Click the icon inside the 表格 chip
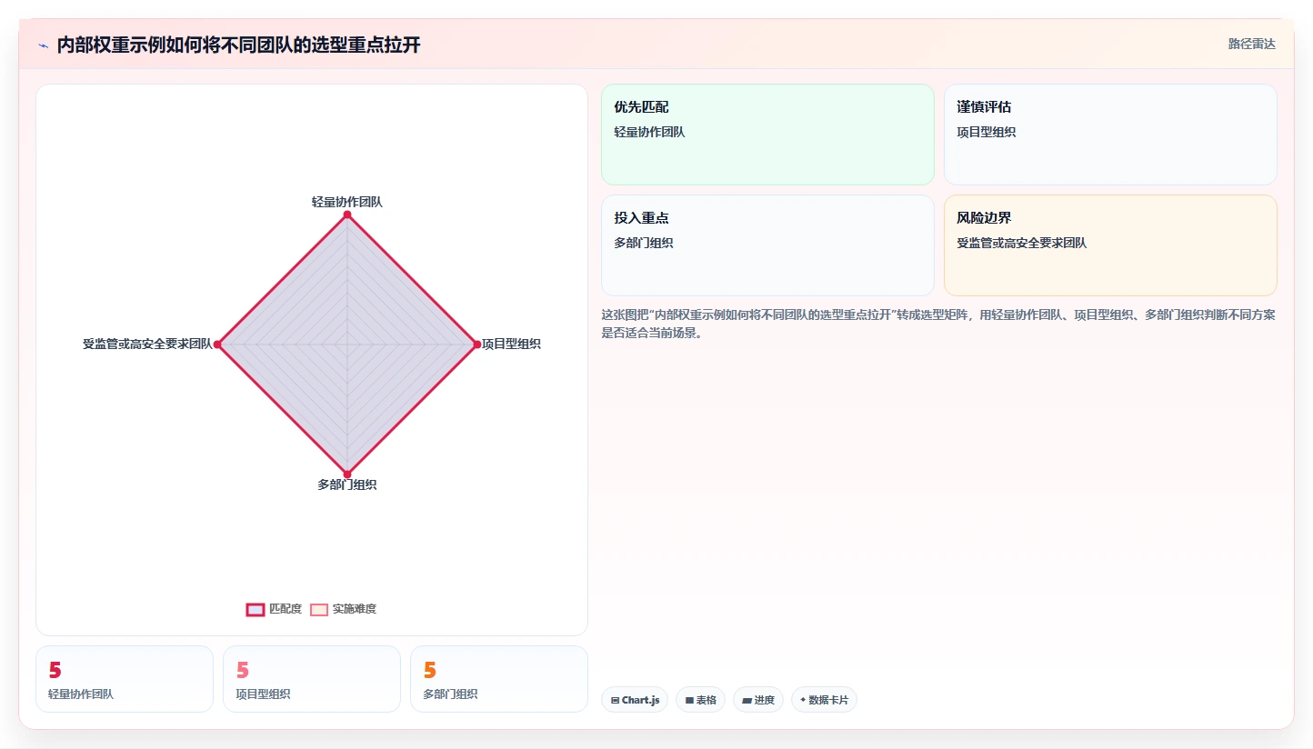This screenshot has width=1313, height=749. point(689,700)
